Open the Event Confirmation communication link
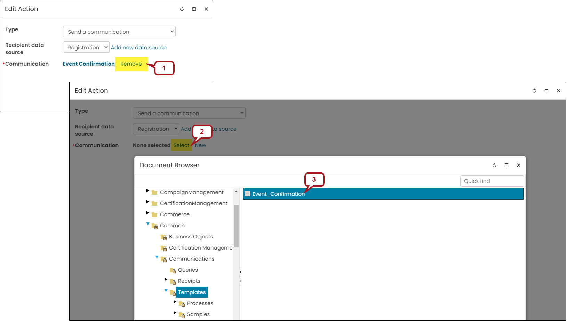Image resolution: width=567 pixels, height=321 pixels. [x=89, y=64]
